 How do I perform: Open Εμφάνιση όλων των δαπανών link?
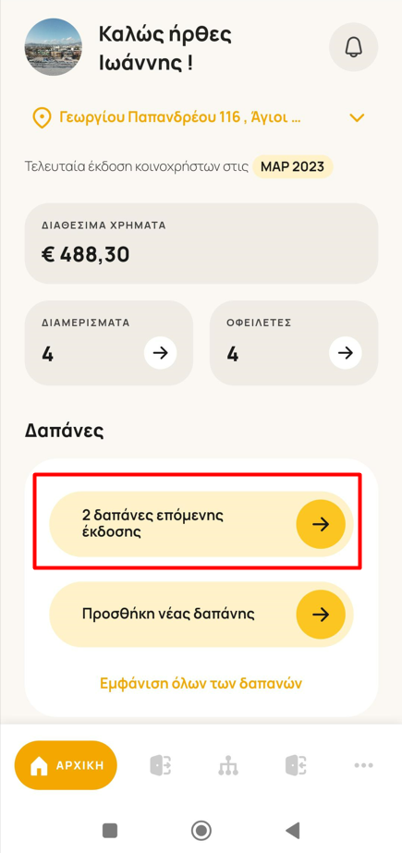point(201,683)
